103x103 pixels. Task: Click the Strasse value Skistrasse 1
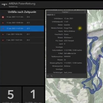[x=68, y=38]
